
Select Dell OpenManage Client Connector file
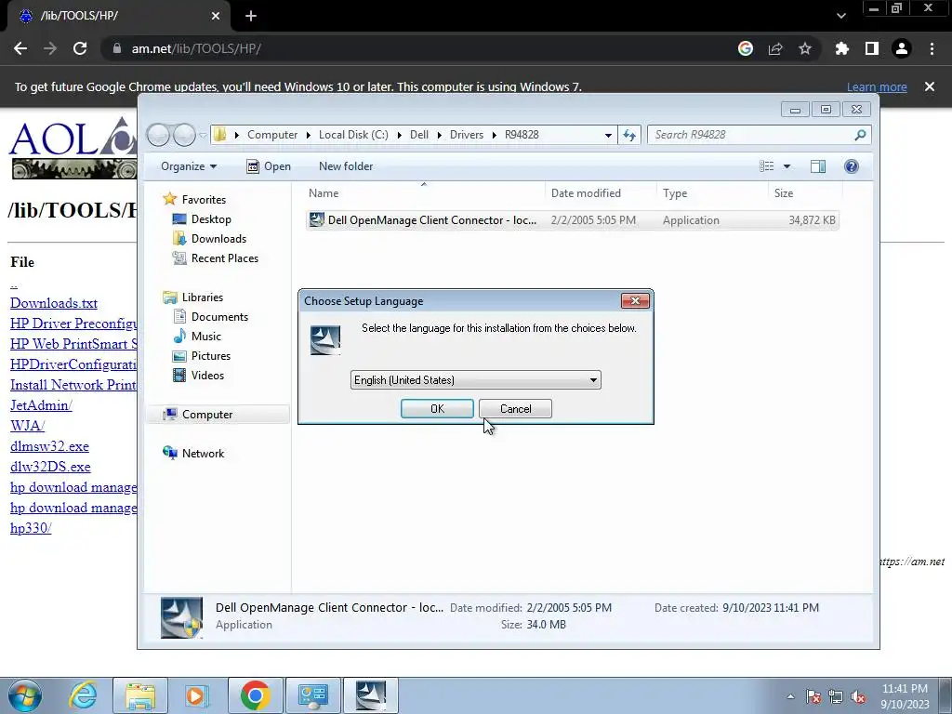(572, 220)
